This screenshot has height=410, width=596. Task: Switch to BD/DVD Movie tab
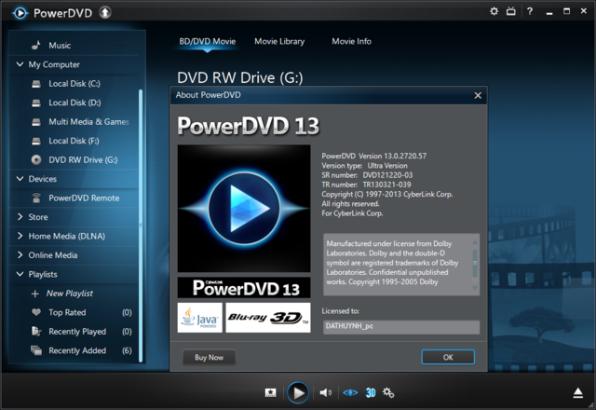pyautogui.click(x=208, y=41)
